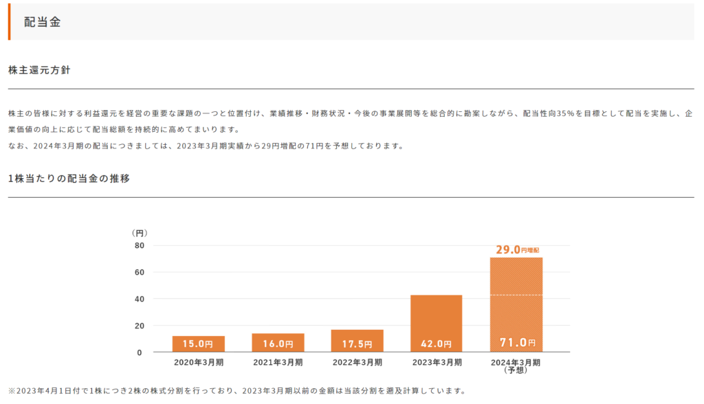The width and height of the screenshot is (704, 404).
Task: Click the stock split footnote starting ※2023年4月1日付
Action: pos(238,391)
